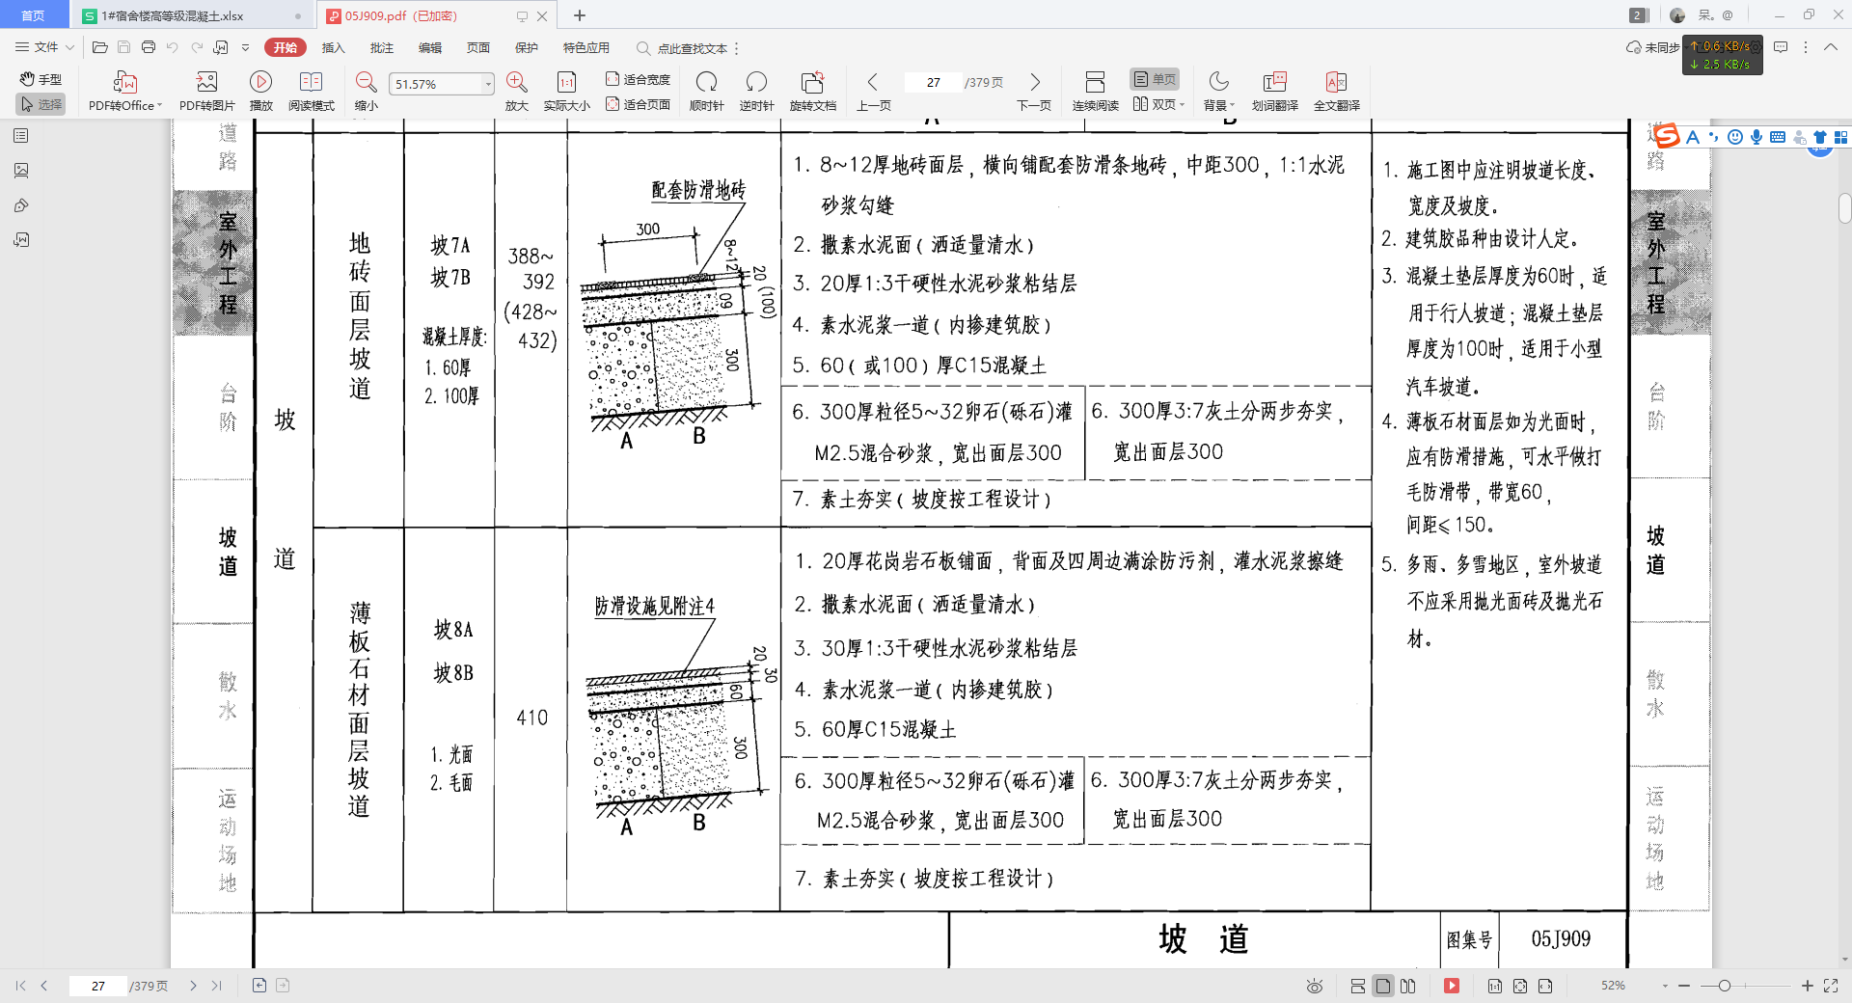Enable 划词翻译 word translation
The image size is (1852, 1003).
1274,92
